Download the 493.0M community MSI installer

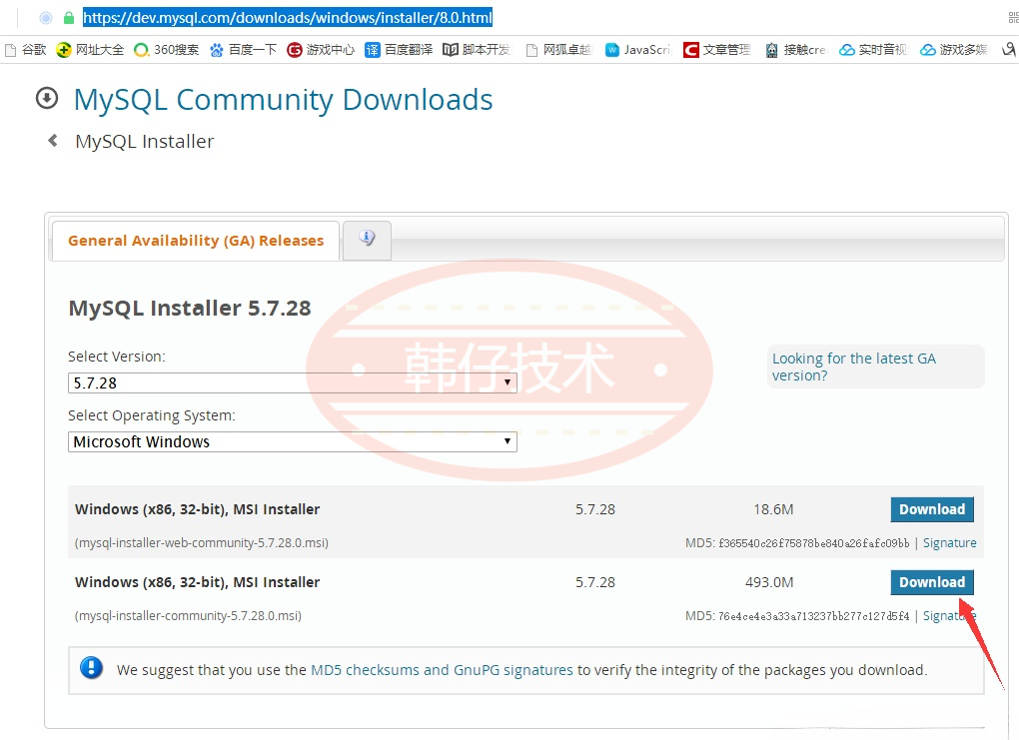click(x=932, y=582)
